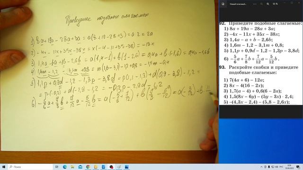Click the fraction exercise 6) in task 92
The height and width of the screenshot is (170, 303).
[251, 59]
